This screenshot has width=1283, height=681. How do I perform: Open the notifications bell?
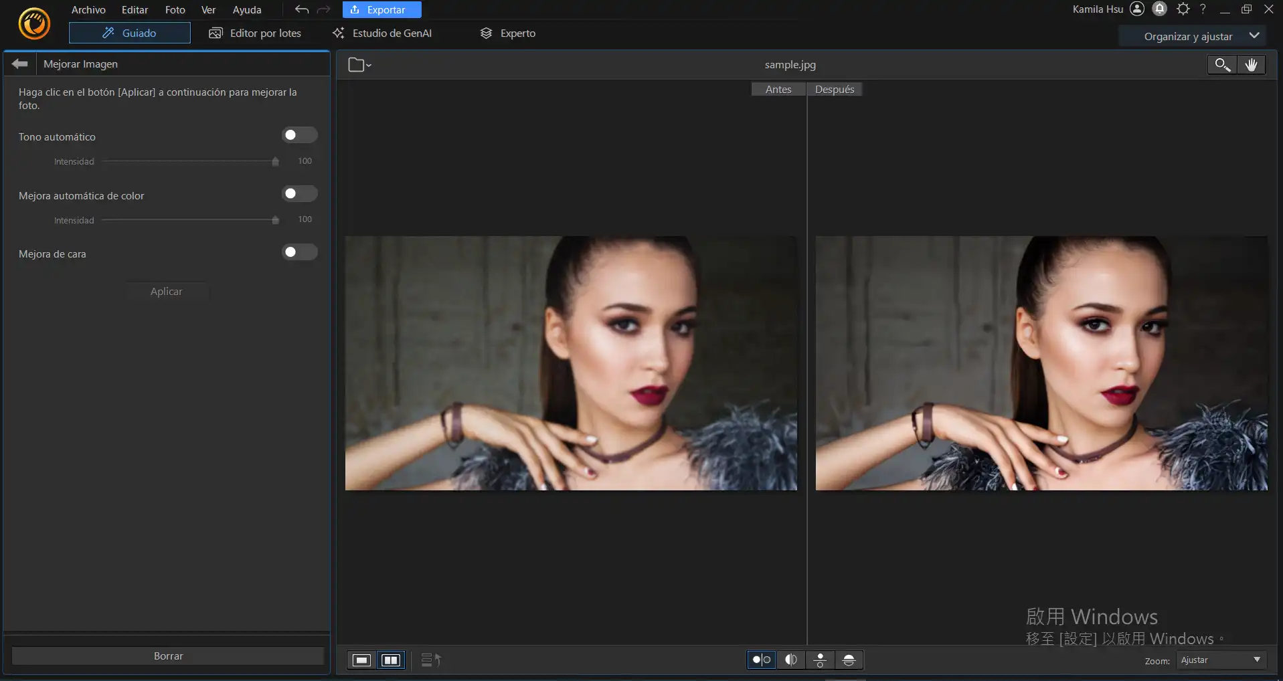pos(1160,9)
